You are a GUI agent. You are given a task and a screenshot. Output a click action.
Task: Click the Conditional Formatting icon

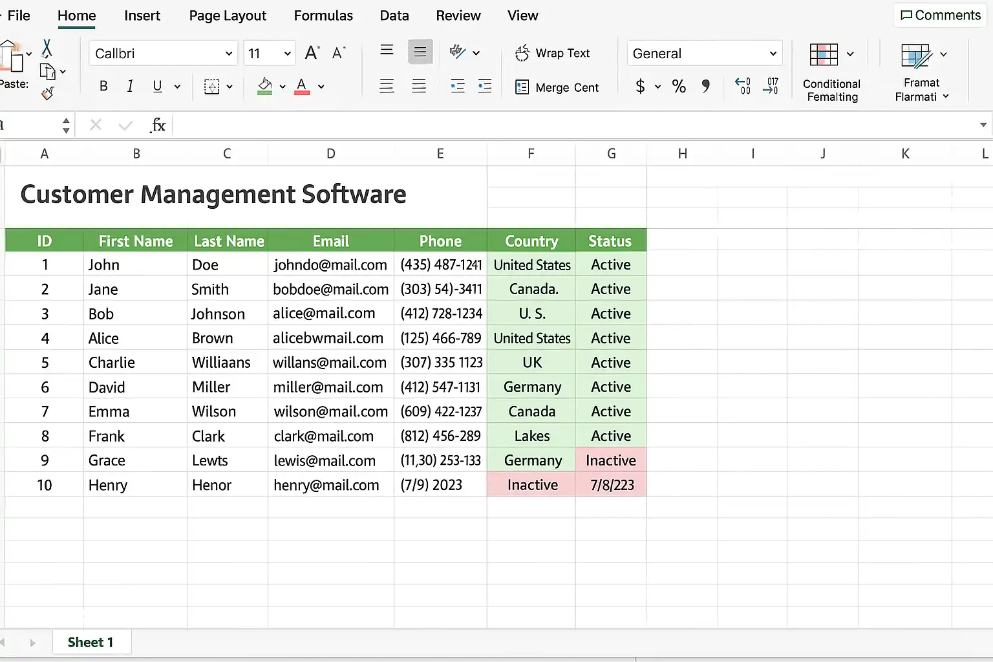tap(824, 55)
